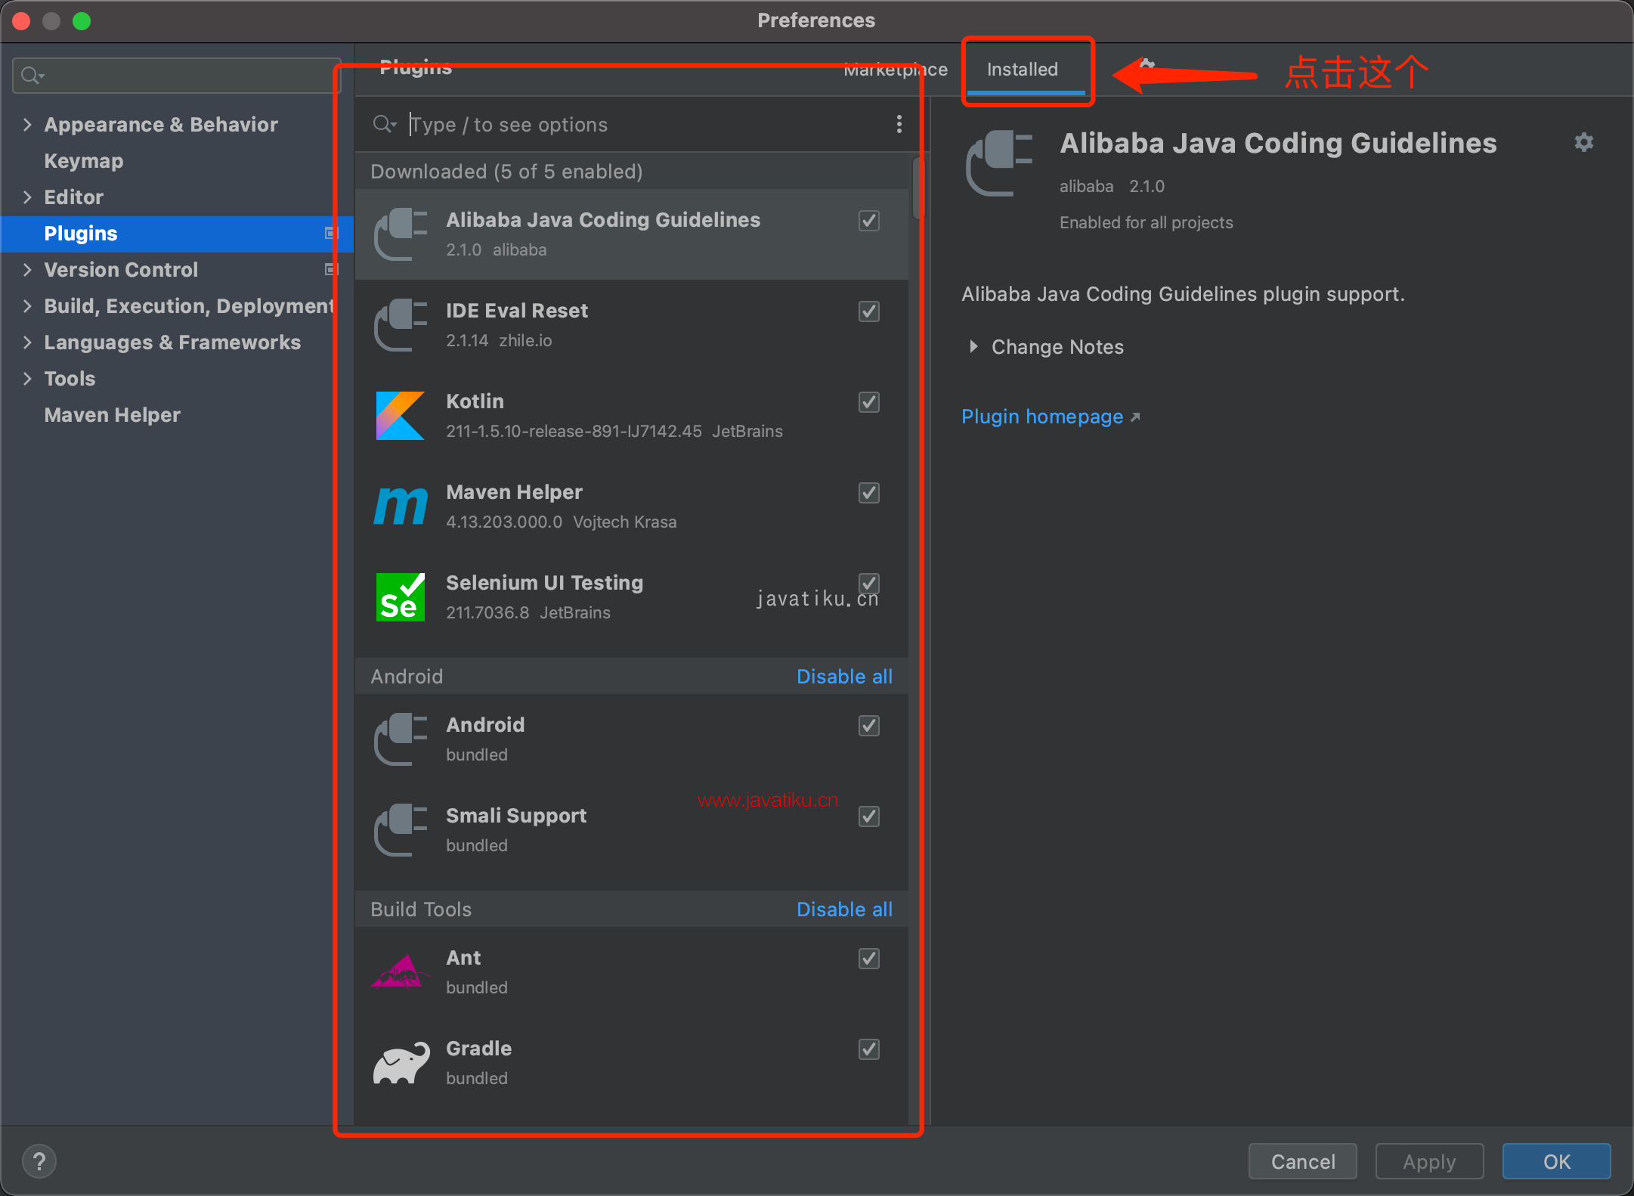Click the IDE Eval Reset plugin icon
The width and height of the screenshot is (1634, 1196).
point(401,325)
